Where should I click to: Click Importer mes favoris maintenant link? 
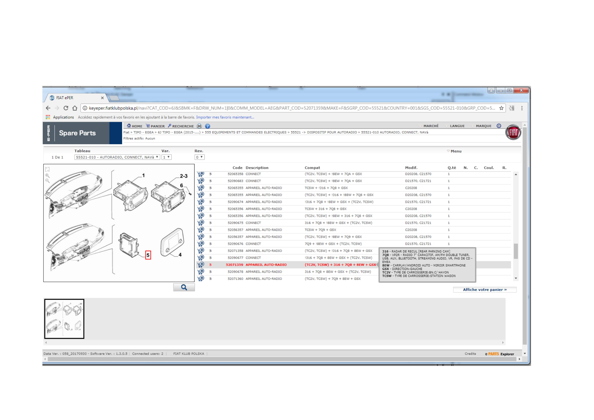pyautogui.click(x=225, y=117)
